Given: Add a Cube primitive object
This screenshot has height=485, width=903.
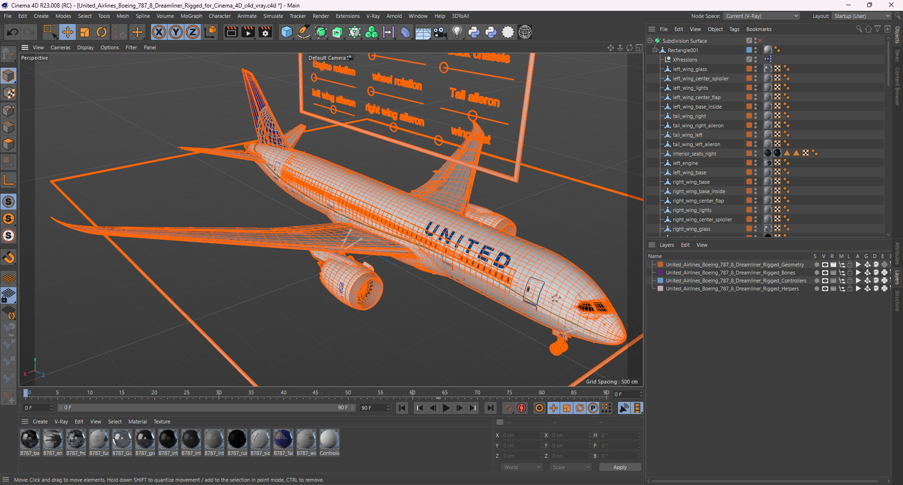Looking at the screenshot, I should coord(286,32).
